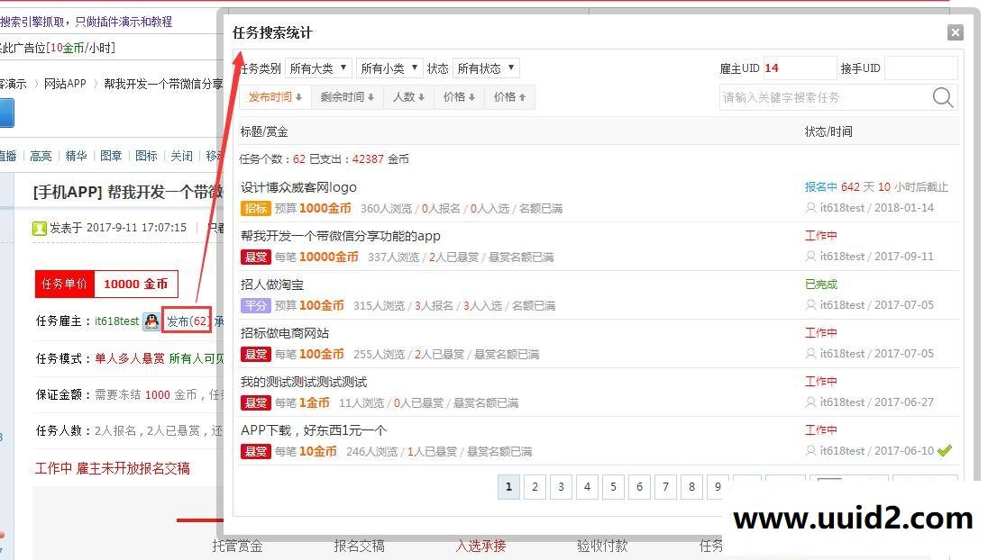Image resolution: width=988 pixels, height=560 pixels.
Task: Expand the 所有小类 subcategory dropdown
Action: click(x=389, y=68)
